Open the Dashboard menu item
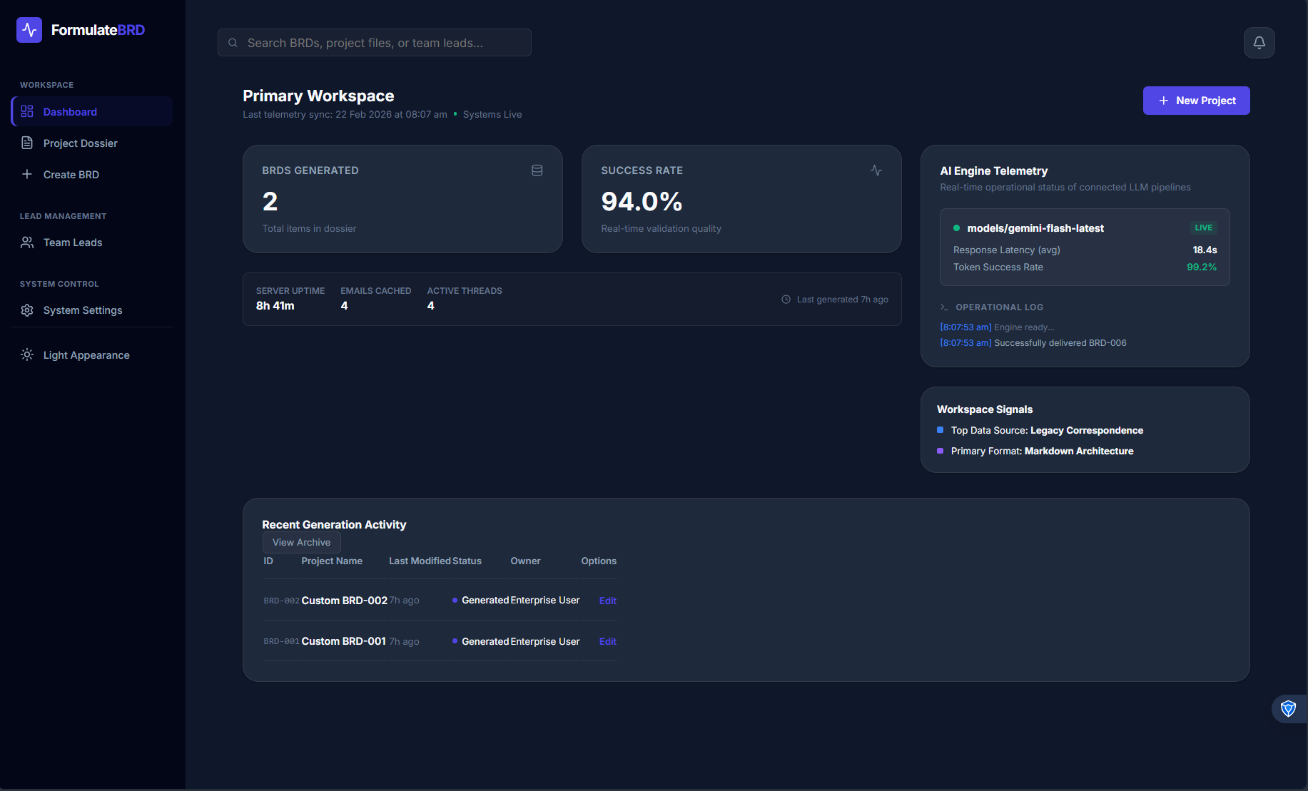Image resolution: width=1308 pixels, height=791 pixels. pos(70,112)
